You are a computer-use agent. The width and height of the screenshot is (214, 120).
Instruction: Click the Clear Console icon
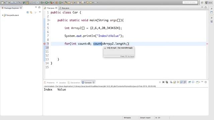coord(171,82)
